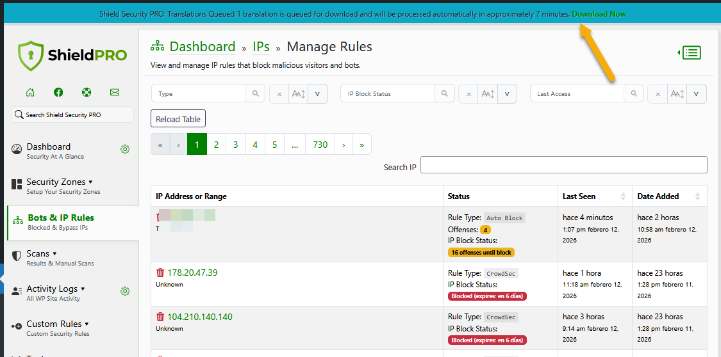The height and width of the screenshot is (357, 721).
Task: Toggle case sensitivity for IP Block Status
Action: [x=488, y=93]
